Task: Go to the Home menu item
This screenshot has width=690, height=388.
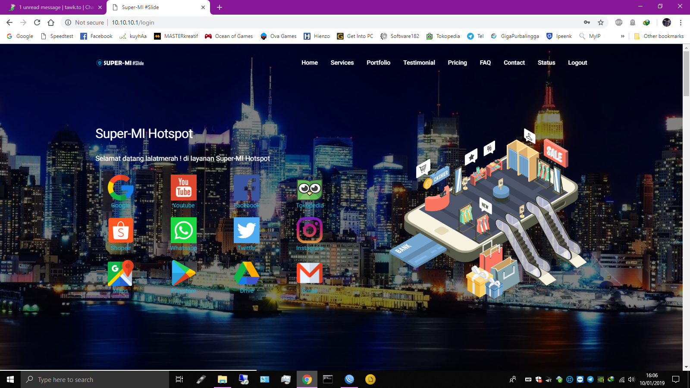Action: [x=310, y=63]
